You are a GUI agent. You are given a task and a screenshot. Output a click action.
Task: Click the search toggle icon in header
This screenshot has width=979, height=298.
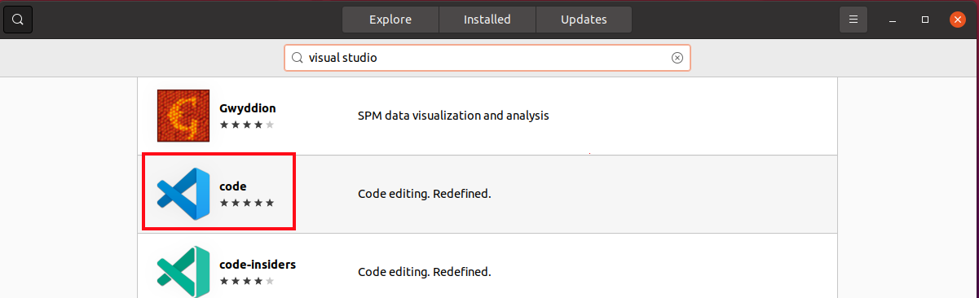[18, 19]
